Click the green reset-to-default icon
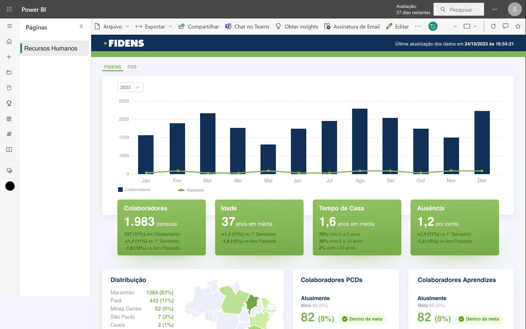The height and width of the screenshot is (329, 526). pos(433,26)
